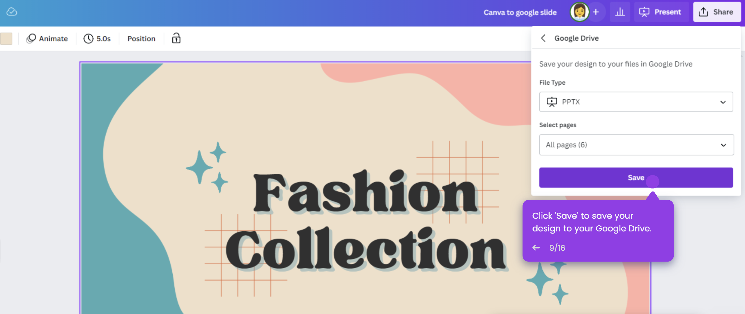Screen dimensions: 745x314
Task: Click the back arrow beside Google Drive
Action: [x=543, y=38]
